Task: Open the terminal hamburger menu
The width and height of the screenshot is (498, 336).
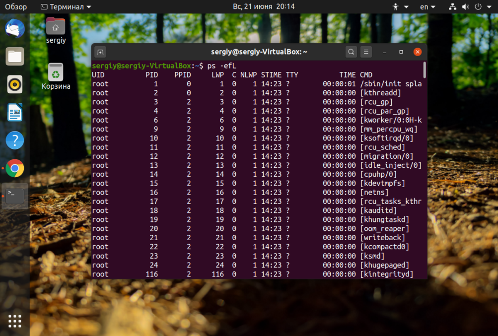Action: [x=366, y=52]
